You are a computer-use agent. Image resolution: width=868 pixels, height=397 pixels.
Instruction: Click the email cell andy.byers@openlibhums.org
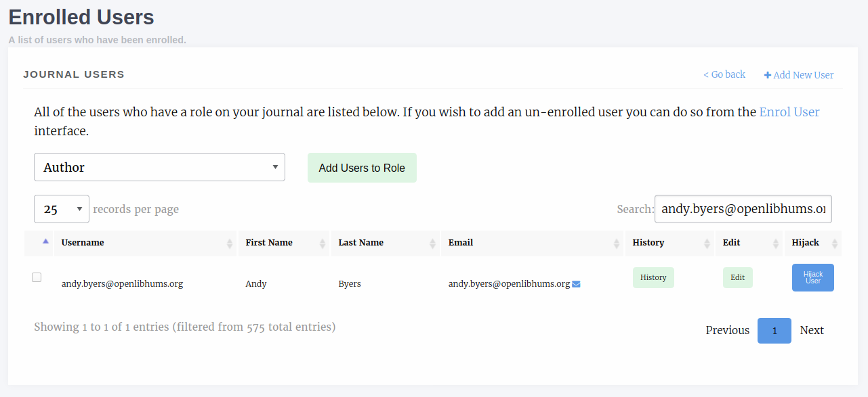click(x=509, y=284)
